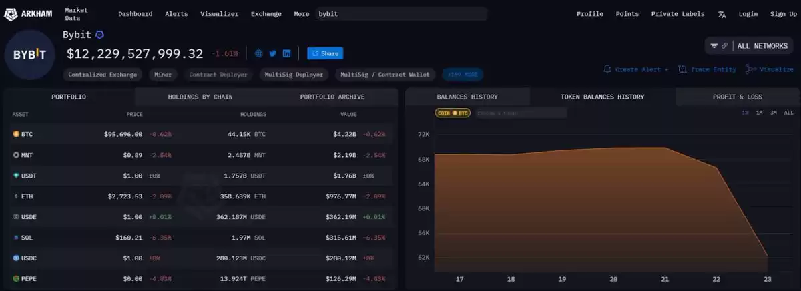Open Market Data in the navbar
The height and width of the screenshot is (291, 801).
click(76, 14)
